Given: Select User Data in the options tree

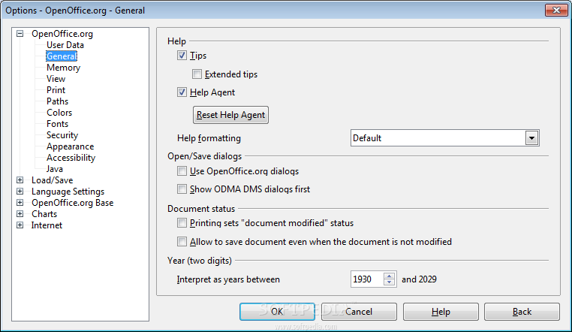Looking at the screenshot, I should [x=65, y=45].
